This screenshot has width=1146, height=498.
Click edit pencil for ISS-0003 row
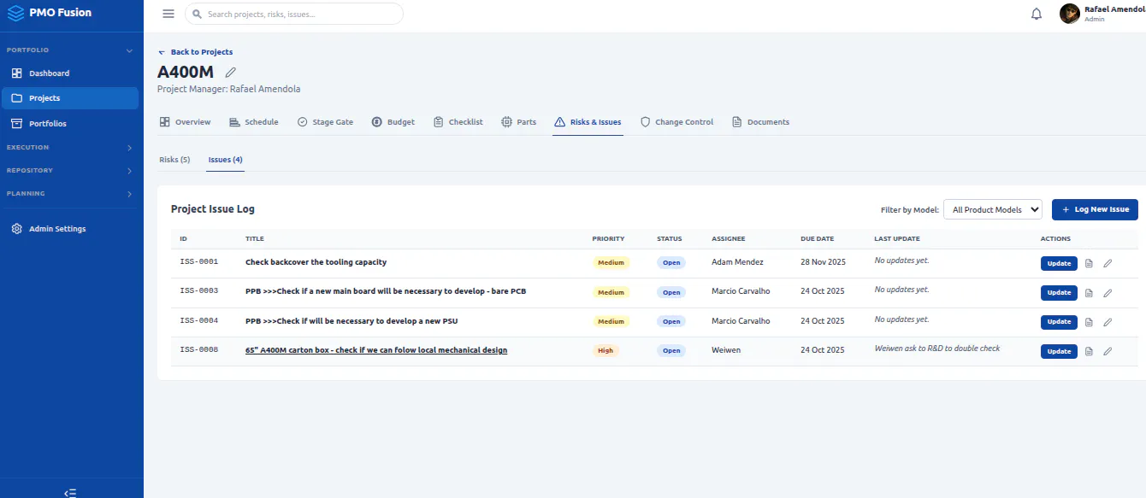click(1108, 293)
